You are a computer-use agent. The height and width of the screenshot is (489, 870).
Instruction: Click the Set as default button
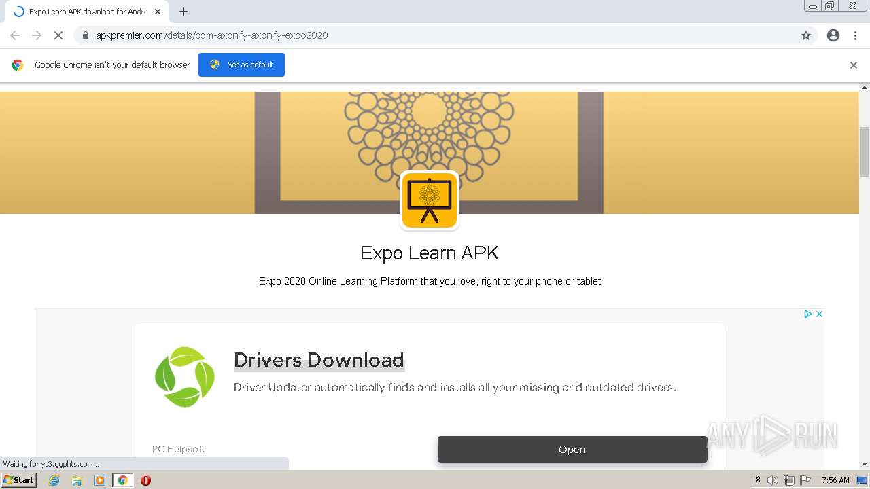coord(241,65)
